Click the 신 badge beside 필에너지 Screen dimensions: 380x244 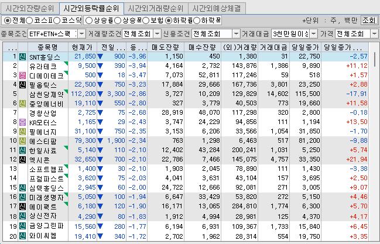pyautogui.click(x=22, y=132)
